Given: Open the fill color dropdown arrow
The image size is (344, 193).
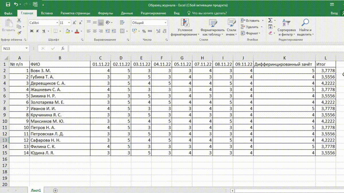Looking at the screenshot, I should (x=72, y=31).
